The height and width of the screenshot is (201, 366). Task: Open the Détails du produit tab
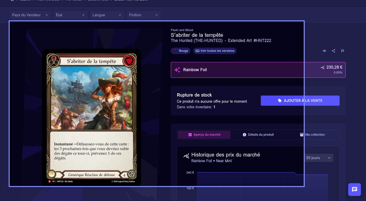[258, 135]
